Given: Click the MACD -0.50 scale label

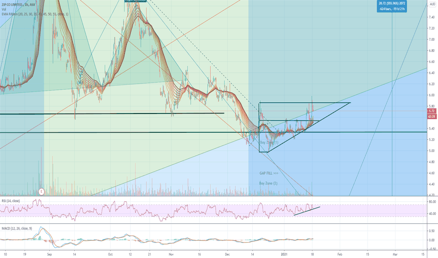Looking at the screenshot, I should [431, 249].
